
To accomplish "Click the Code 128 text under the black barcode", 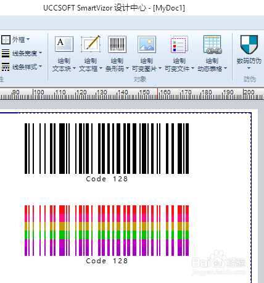I will (x=107, y=179).
